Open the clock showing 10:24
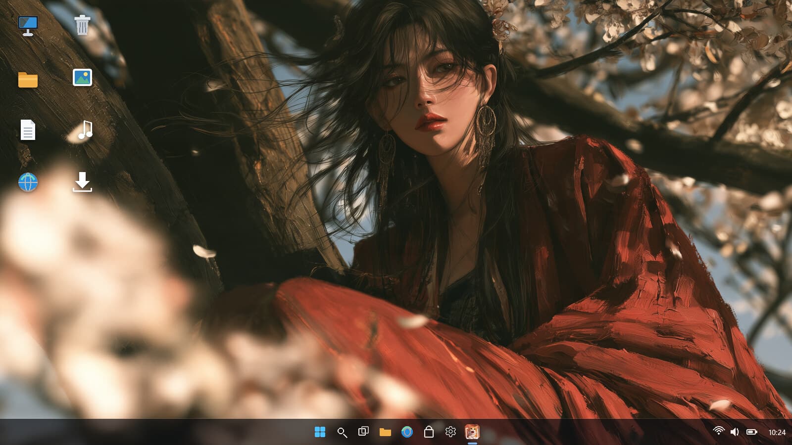This screenshot has width=792, height=445. 777,433
